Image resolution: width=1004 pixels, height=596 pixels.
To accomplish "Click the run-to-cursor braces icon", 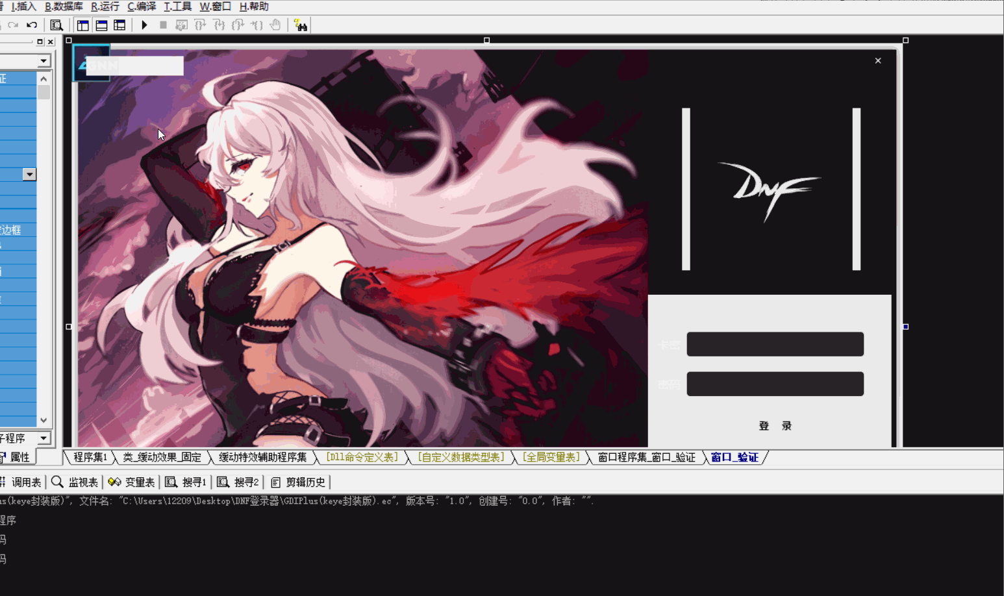I will pos(257,25).
